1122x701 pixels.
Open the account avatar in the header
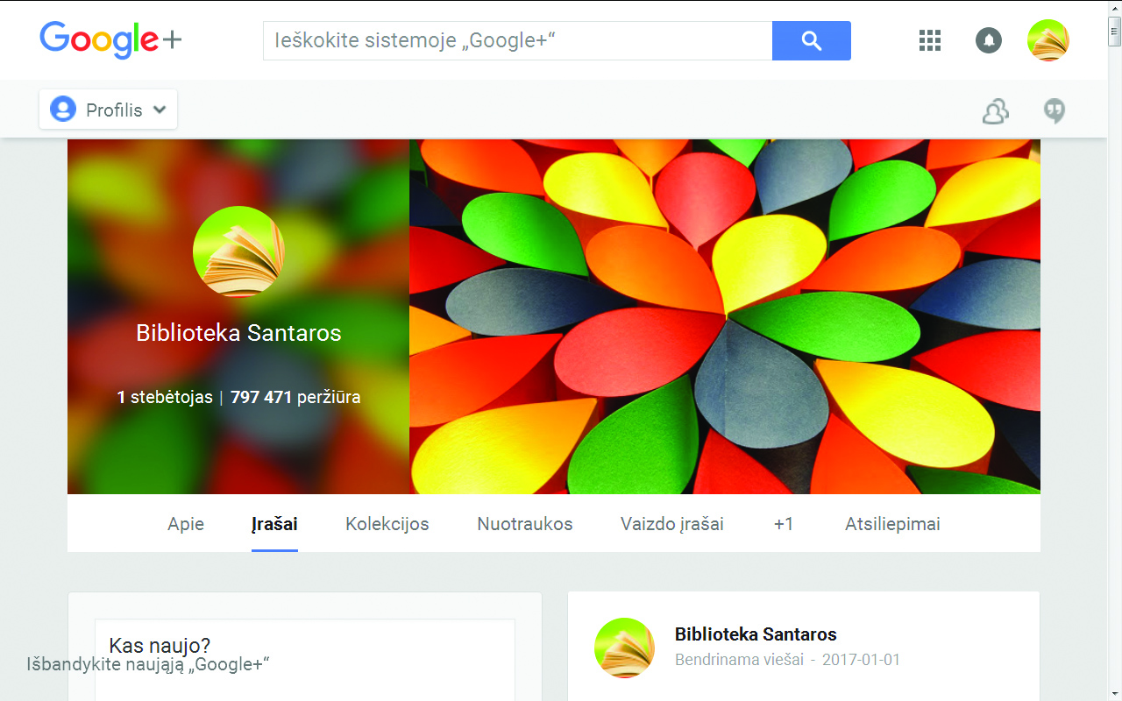coord(1048,40)
